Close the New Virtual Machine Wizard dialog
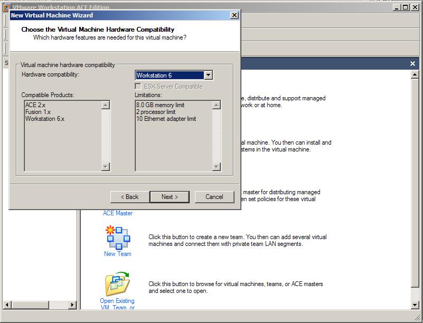The height and width of the screenshot is (323, 423). 234,15
